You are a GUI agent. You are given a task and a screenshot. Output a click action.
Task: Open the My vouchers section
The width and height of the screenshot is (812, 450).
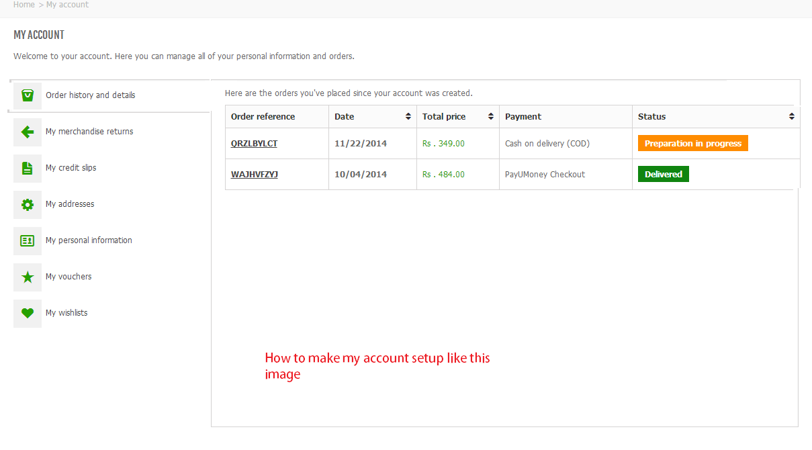[x=69, y=277]
